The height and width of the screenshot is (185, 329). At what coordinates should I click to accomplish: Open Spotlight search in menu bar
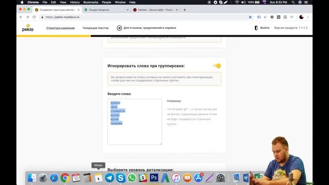(x=293, y=2)
